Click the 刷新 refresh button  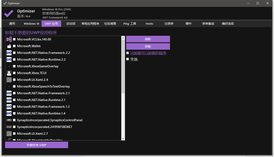[x=148, y=39]
